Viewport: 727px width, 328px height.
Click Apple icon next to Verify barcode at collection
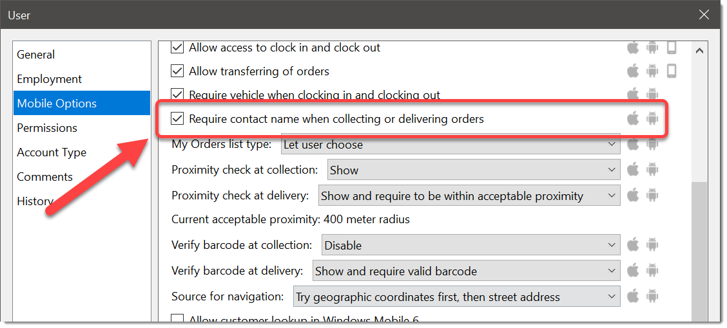pos(633,245)
